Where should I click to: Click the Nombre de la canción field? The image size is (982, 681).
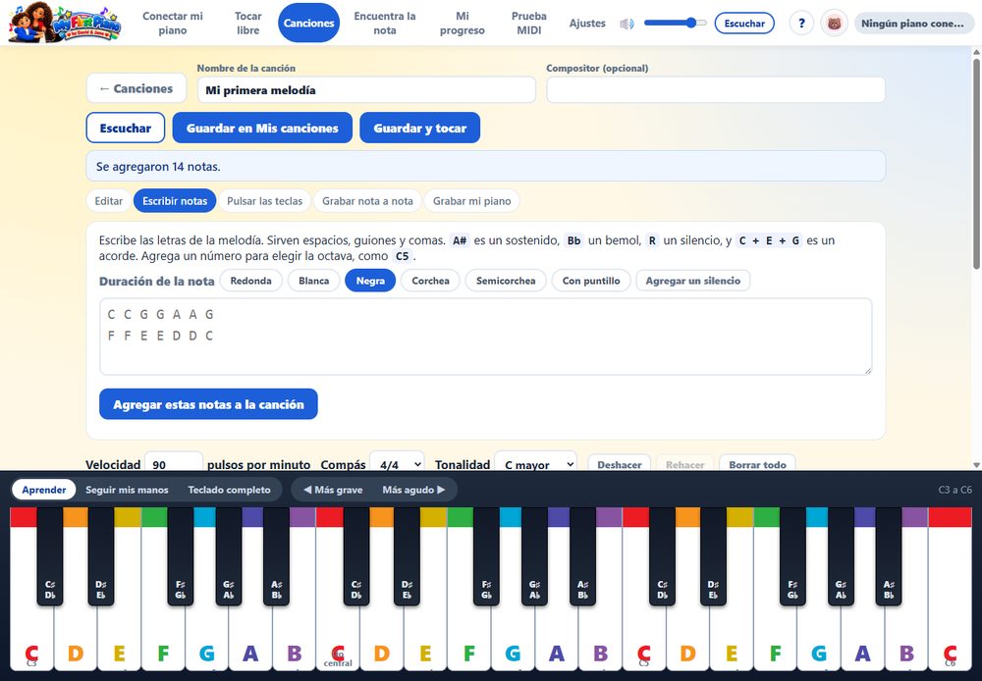point(366,89)
